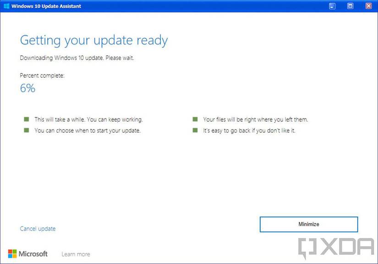Click the 'Windows 10 Update Assistant' title text

coord(46,6)
